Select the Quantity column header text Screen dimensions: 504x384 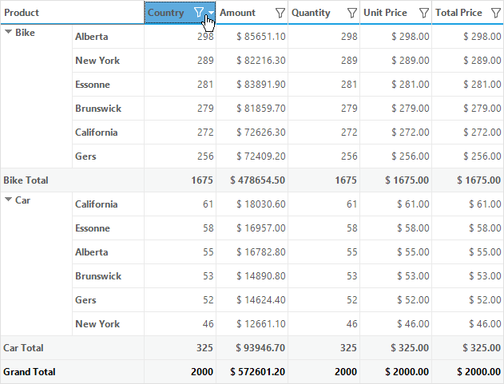coord(311,13)
